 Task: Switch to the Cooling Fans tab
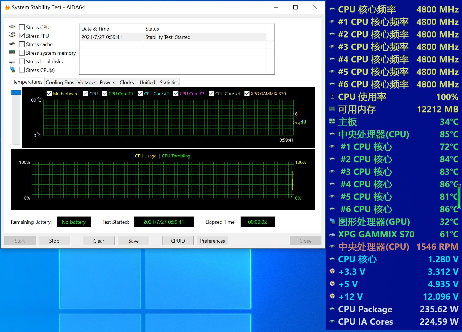pos(60,82)
